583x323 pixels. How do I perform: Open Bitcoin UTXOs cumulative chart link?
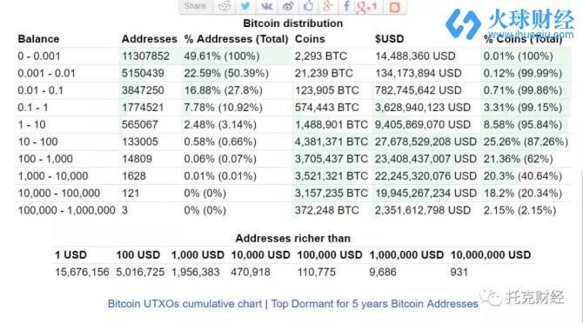pyautogui.click(x=184, y=304)
